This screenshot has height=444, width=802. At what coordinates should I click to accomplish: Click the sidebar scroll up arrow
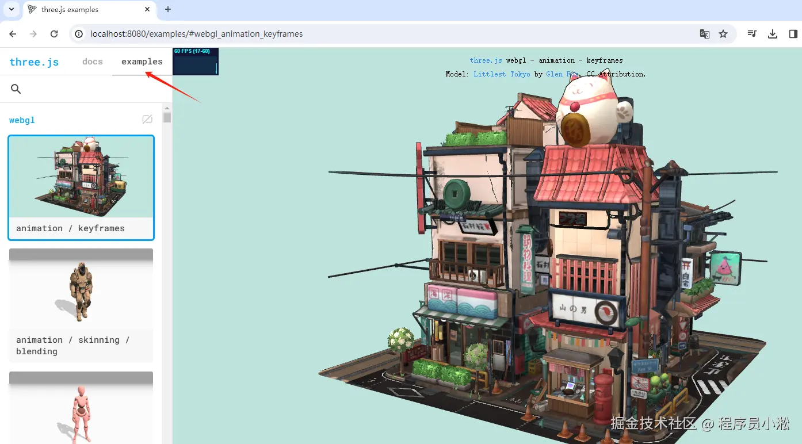pyautogui.click(x=167, y=108)
